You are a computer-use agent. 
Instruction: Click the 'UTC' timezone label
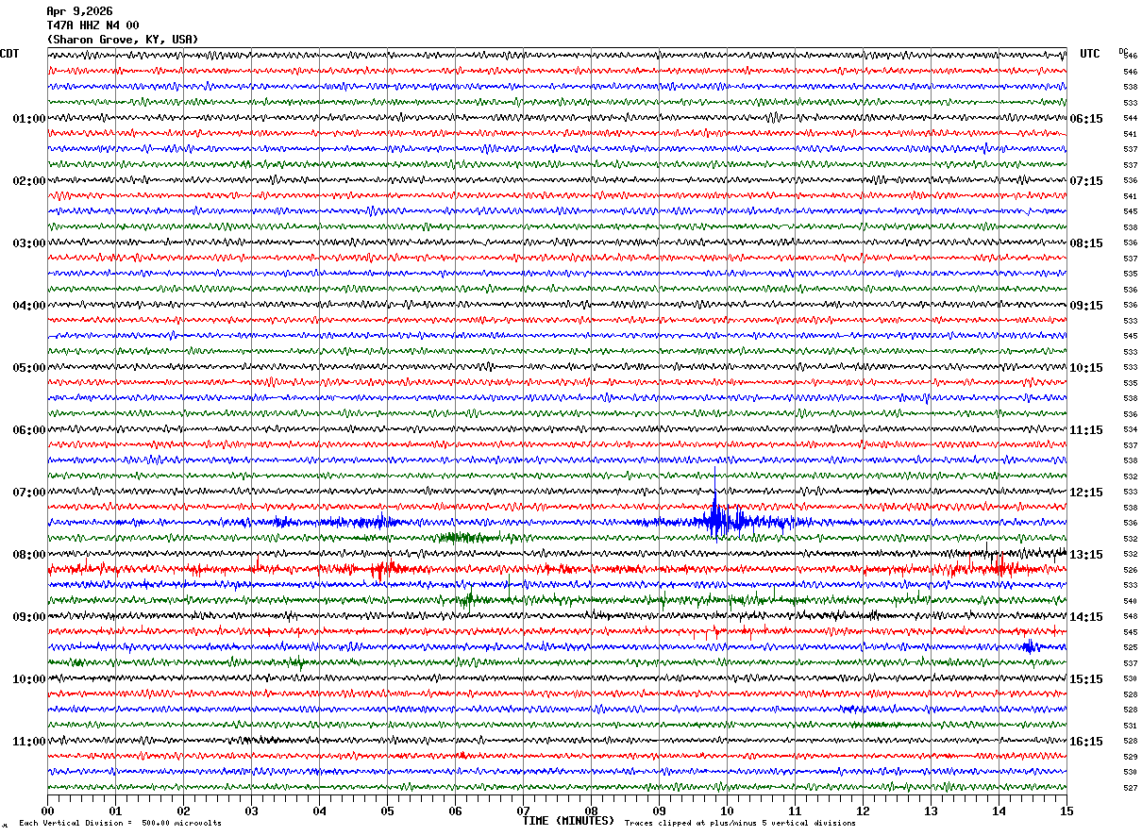click(1090, 54)
